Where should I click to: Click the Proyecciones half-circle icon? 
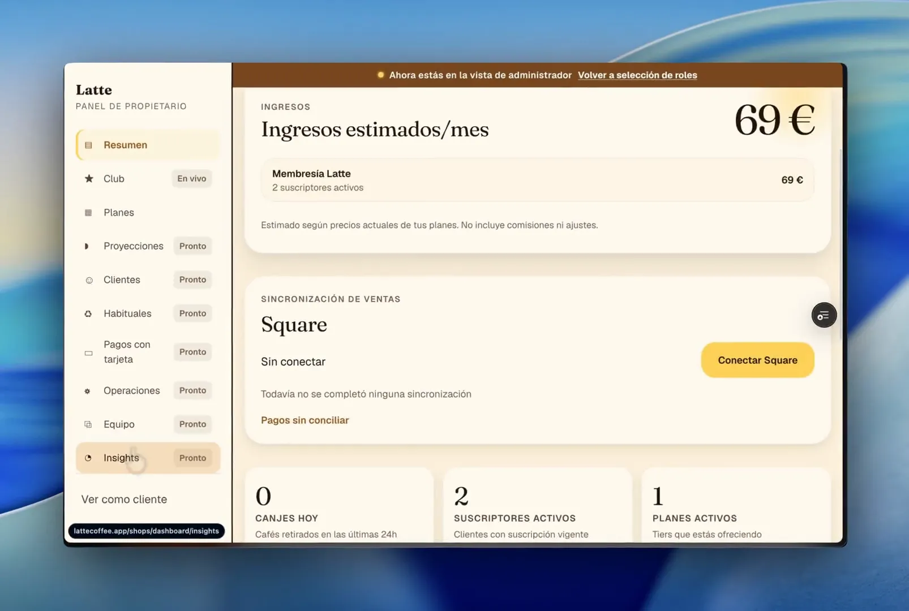pyautogui.click(x=87, y=246)
